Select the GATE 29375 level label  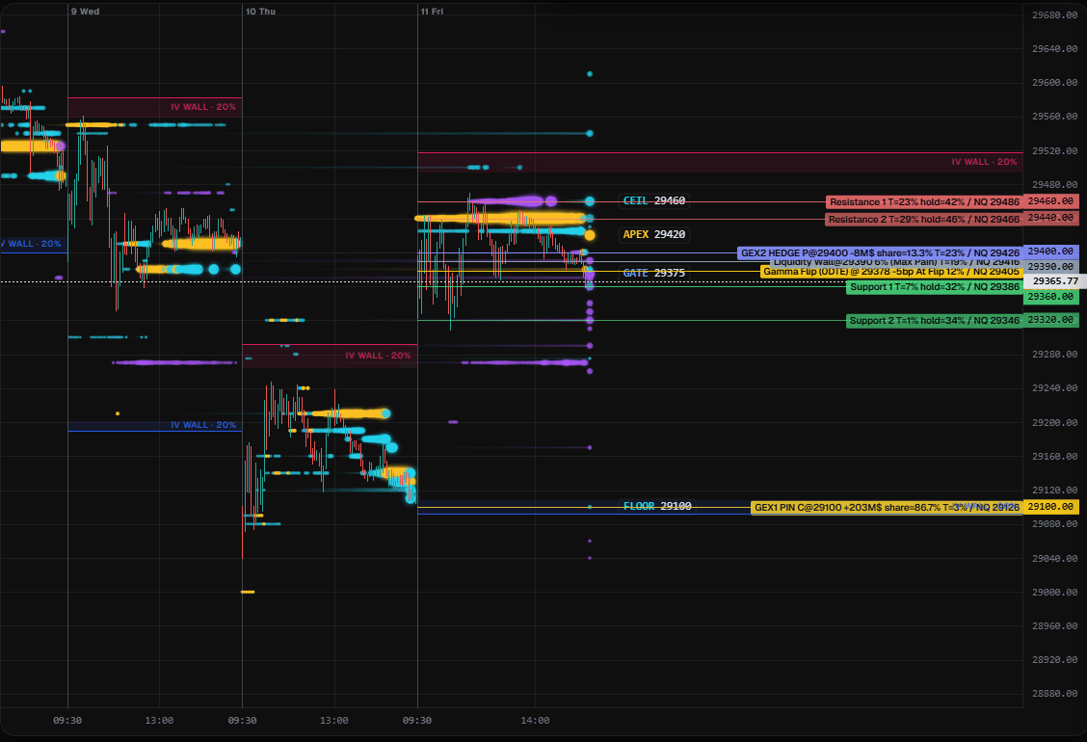[x=653, y=273]
